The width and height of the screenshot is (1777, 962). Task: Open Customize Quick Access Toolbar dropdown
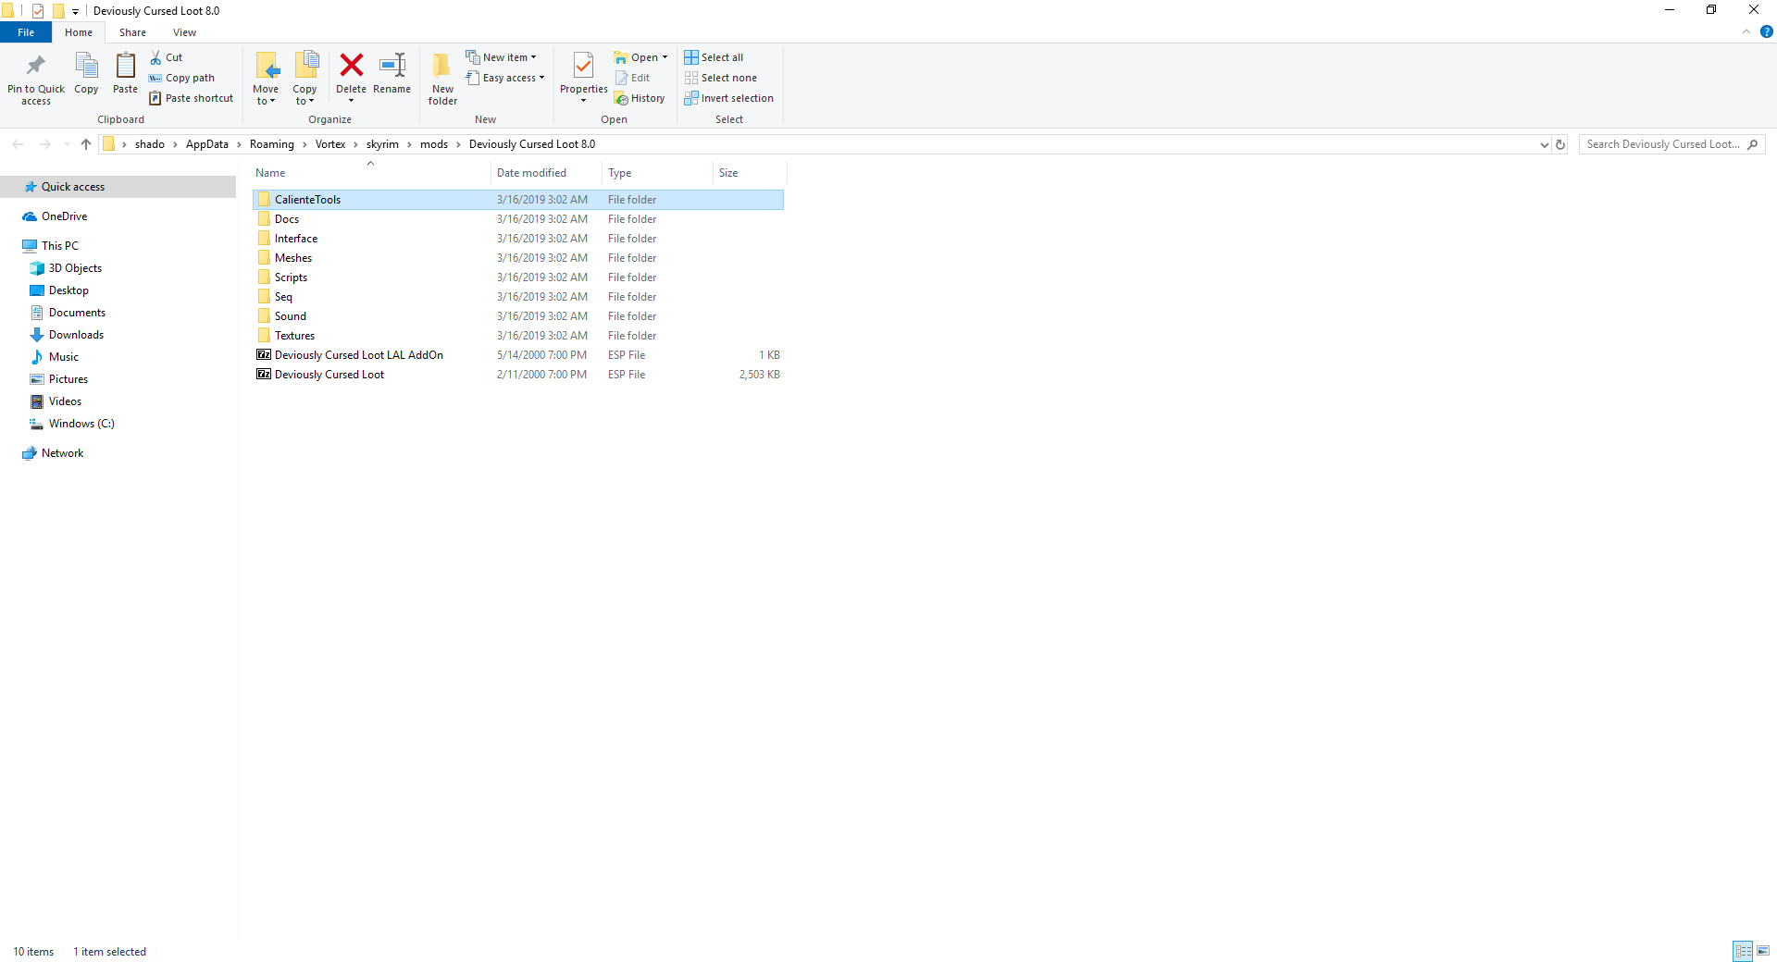coord(75,12)
